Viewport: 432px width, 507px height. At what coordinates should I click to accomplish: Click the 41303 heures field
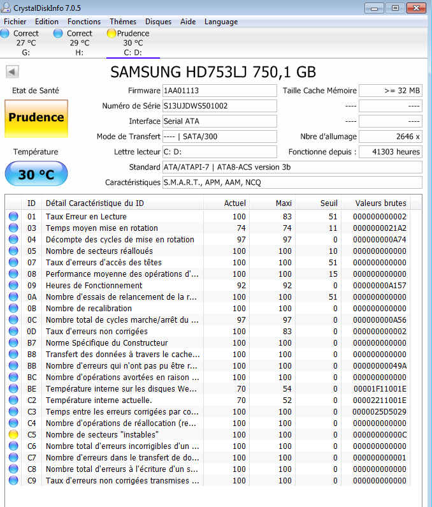point(391,152)
